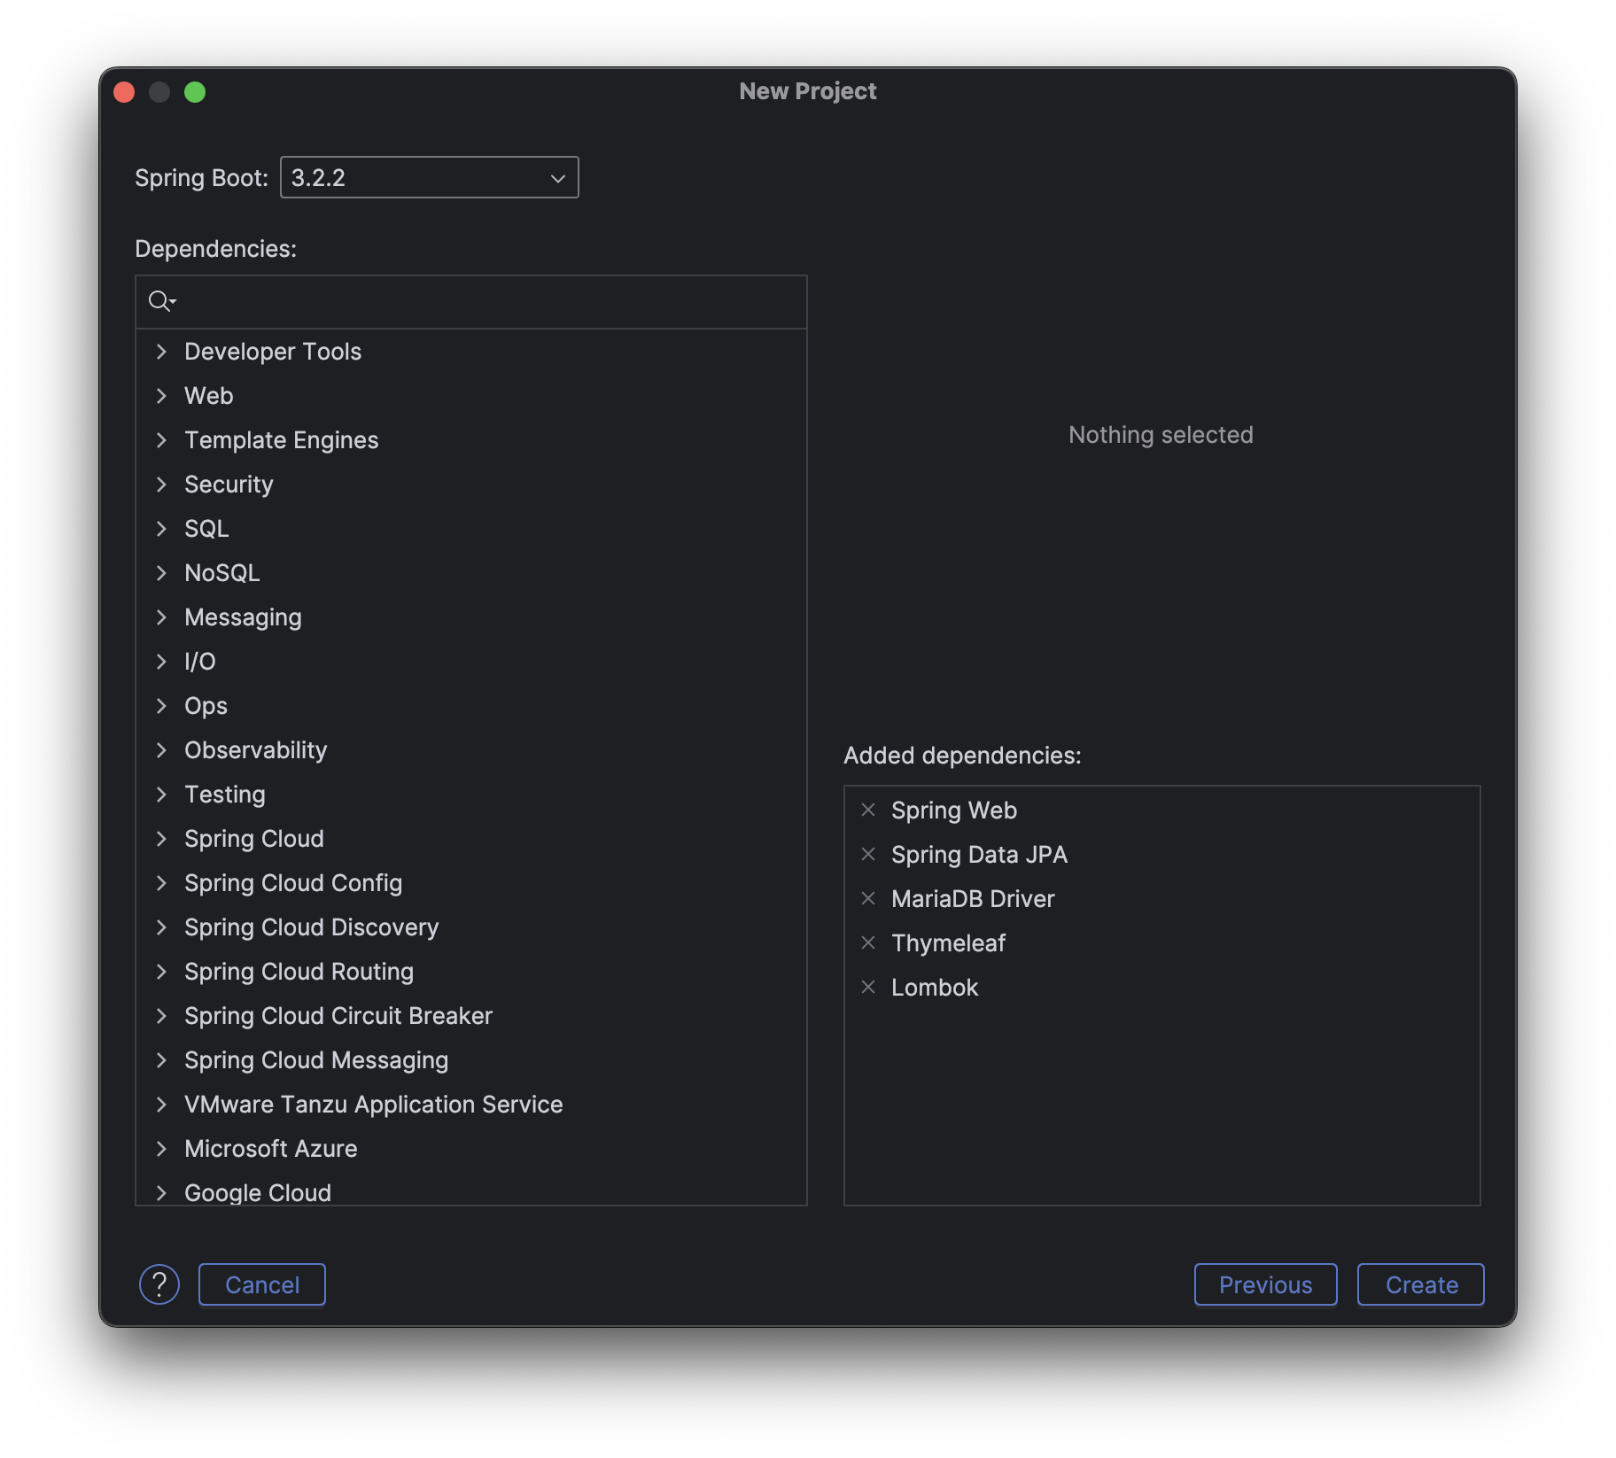Expand the Spring Cloud Config chevron
This screenshot has height=1458, width=1616.
tap(161, 883)
